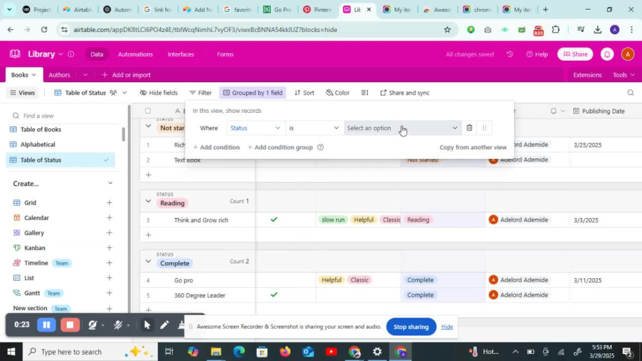Viewport: 642px width, 361px height.
Task: Collapse the Not started group
Action: 148,126
